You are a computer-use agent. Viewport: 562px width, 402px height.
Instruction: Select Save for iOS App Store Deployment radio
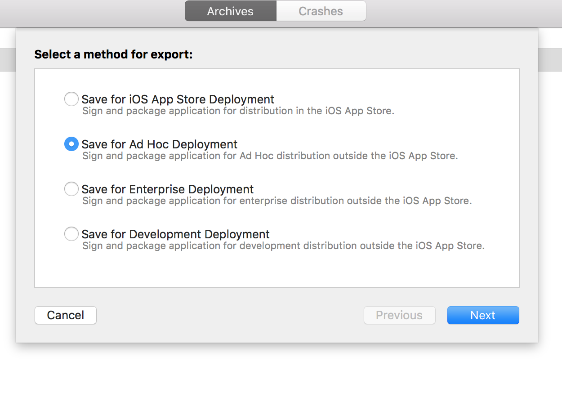tap(71, 99)
